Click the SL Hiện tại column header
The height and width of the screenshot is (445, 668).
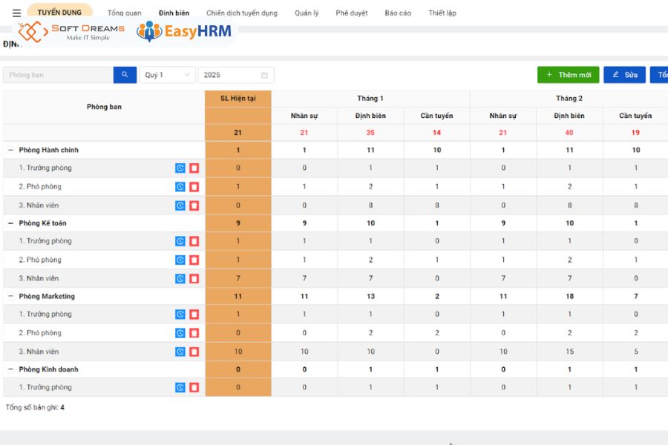(238, 99)
